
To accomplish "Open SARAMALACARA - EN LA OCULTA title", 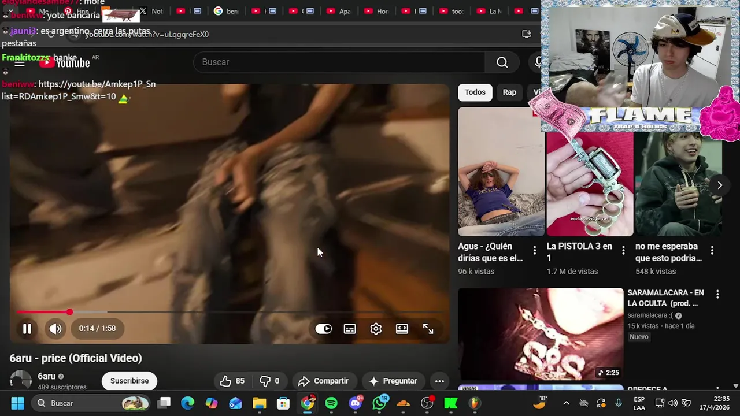I will pos(665,298).
